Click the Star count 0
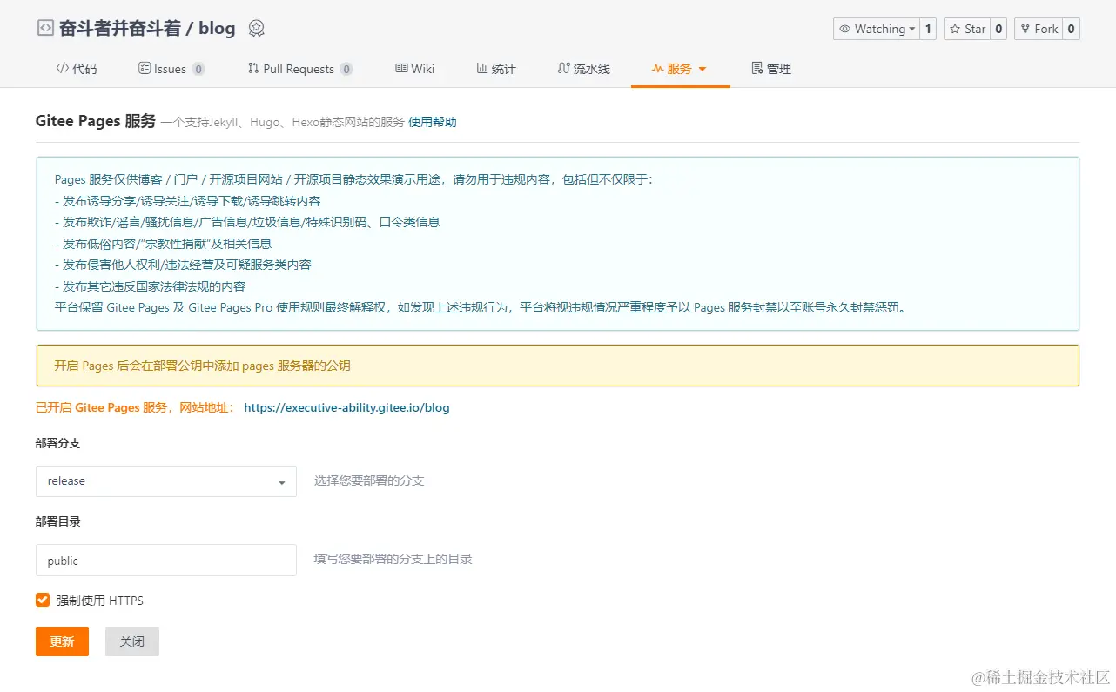Screen dimensions: 1116x692 pyautogui.click(x=998, y=29)
